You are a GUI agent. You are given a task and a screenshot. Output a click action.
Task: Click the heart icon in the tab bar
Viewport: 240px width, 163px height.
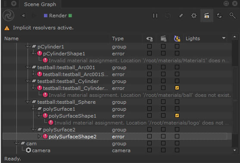tap(14, 3)
